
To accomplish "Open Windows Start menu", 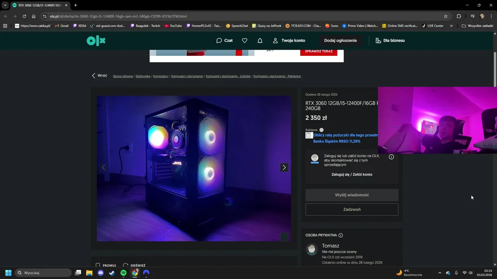I will pyautogui.click(x=8, y=273).
